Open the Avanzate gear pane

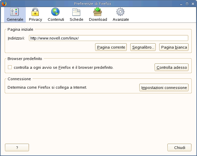(121, 15)
